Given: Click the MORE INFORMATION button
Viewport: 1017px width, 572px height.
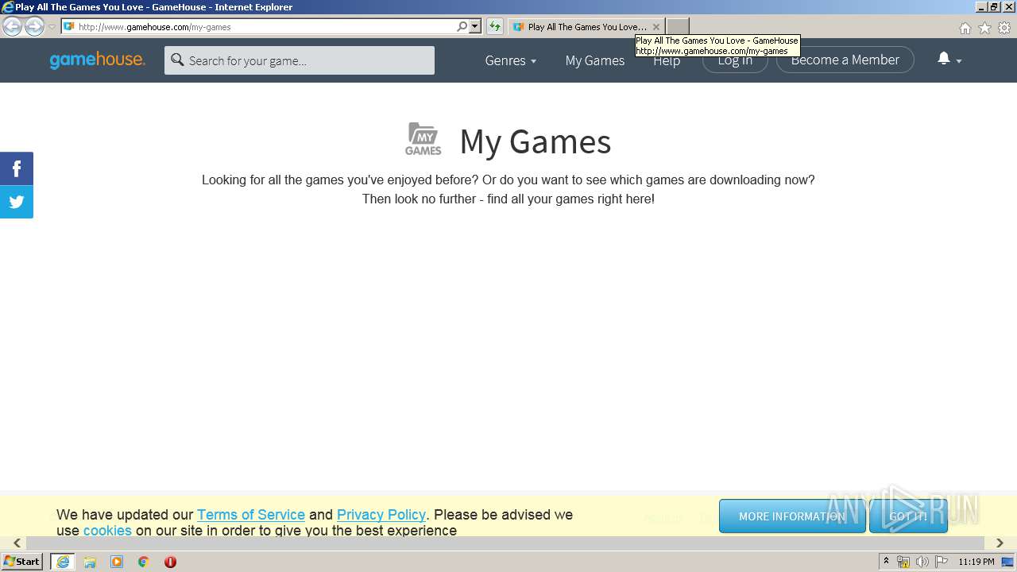Looking at the screenshot, I should 792,516.
